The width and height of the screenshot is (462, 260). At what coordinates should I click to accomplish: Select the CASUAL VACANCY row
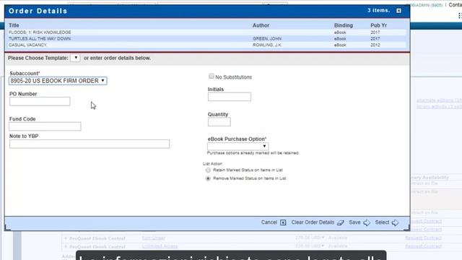(x=206, y=45)
